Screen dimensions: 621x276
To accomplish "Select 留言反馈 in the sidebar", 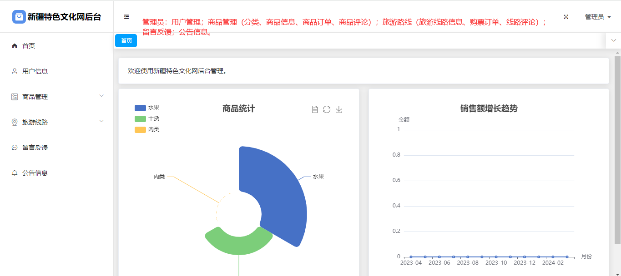I will (x=35, y=148).
